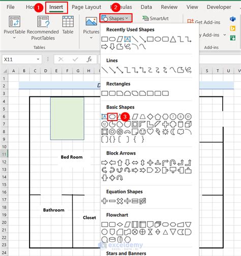
Task: Click Recommended PivotTables button
Action: 43,28
